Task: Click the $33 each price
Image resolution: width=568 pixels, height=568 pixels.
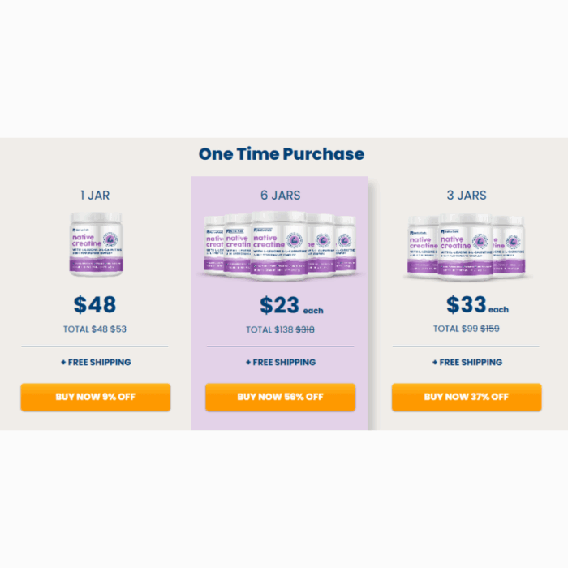Action: (477, 304)
